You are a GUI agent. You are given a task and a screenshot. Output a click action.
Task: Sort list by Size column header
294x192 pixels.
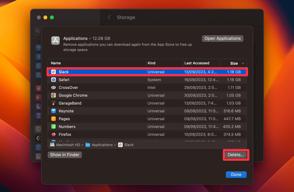[234, 63]
